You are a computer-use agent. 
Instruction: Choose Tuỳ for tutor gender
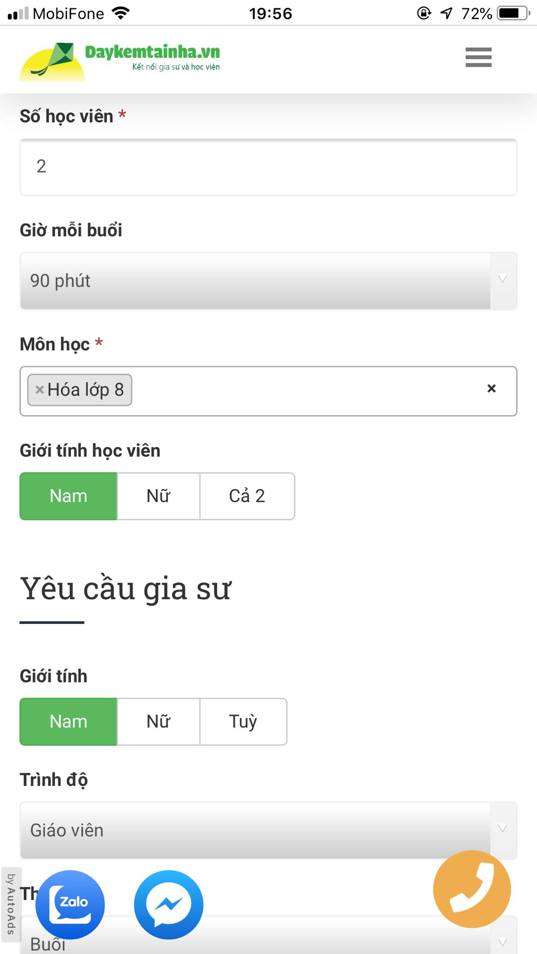coord(243,722)
